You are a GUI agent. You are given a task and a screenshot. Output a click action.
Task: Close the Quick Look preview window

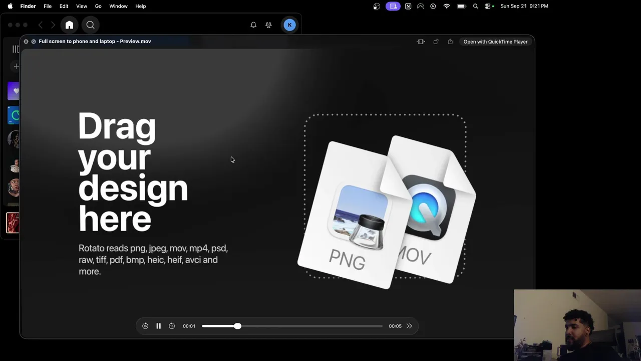click(26, 42)
